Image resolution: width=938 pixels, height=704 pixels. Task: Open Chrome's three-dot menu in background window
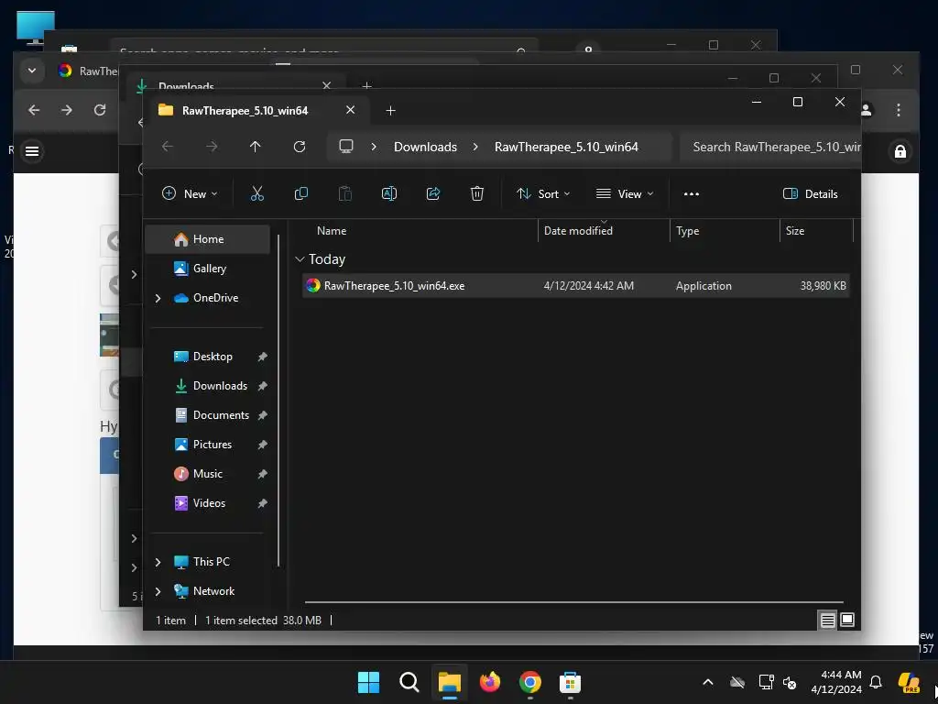coord(899,110)
